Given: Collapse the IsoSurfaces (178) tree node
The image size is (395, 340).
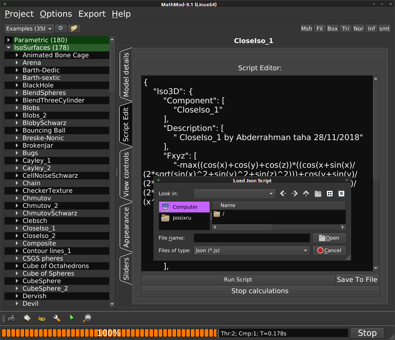Looking at the screenshot, I should pos(8,47).
